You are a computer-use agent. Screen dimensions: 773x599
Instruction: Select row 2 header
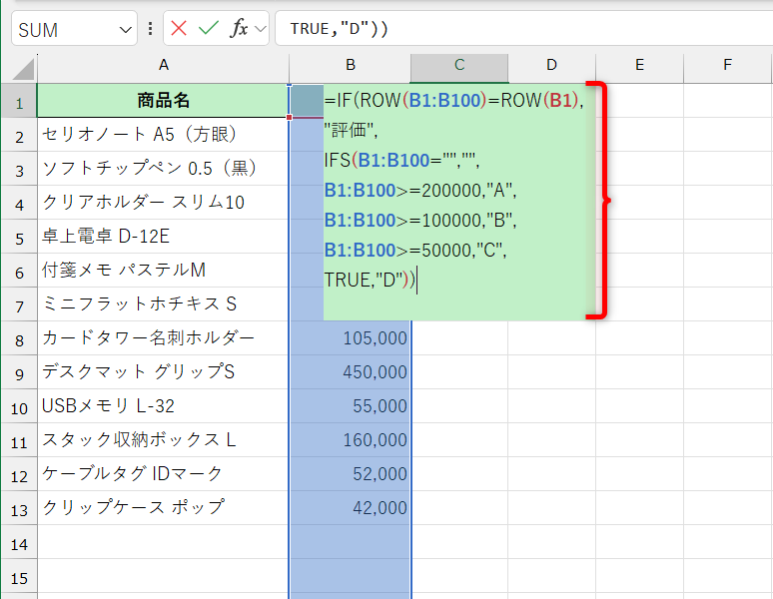19,135
